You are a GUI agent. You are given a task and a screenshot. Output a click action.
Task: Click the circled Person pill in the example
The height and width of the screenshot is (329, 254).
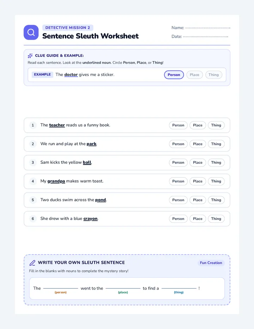pos(174,75)
